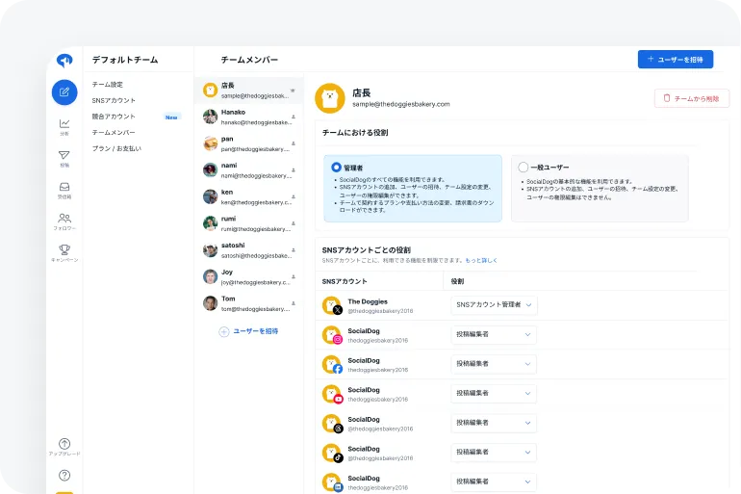Click nami's avatar in member list

pos(210,169)
